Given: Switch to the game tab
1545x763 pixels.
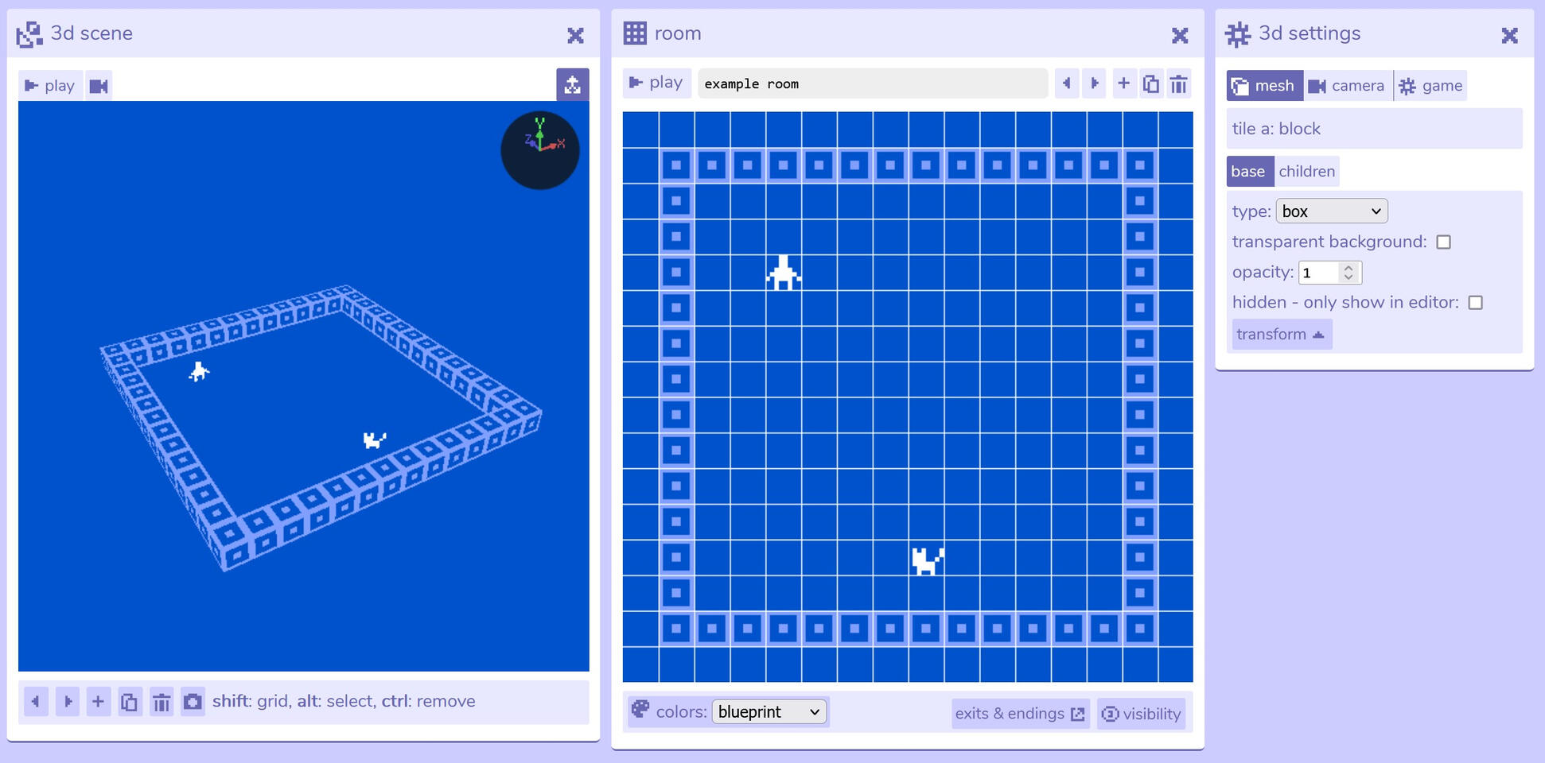Looking at the screenshot, I should [1430, 85].
